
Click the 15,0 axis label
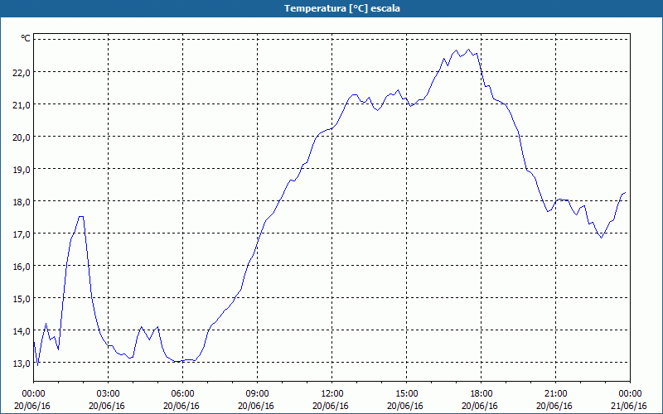(x=22, y=299)
